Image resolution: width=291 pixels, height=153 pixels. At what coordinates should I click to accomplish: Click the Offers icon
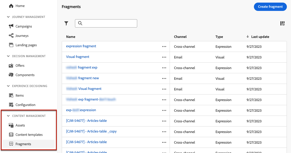(11, 65)
